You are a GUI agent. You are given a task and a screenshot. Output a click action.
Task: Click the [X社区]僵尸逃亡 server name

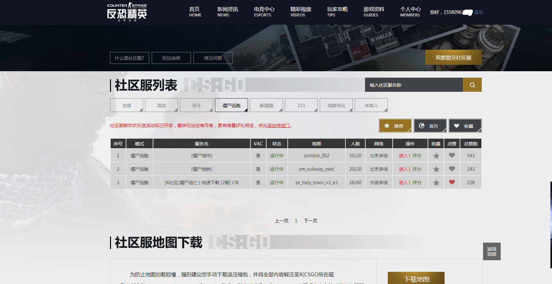202,183
